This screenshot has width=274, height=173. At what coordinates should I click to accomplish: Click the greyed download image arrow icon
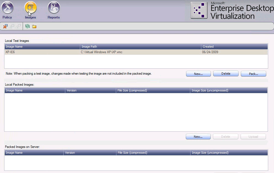12,26
